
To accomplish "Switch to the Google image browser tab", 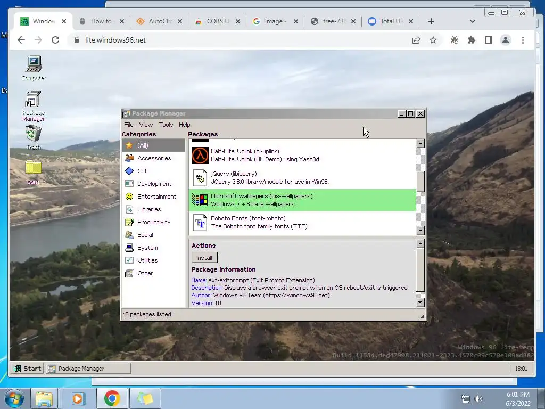I will [275, 21].
